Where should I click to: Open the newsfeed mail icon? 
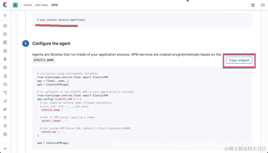[x=263, y=5]
